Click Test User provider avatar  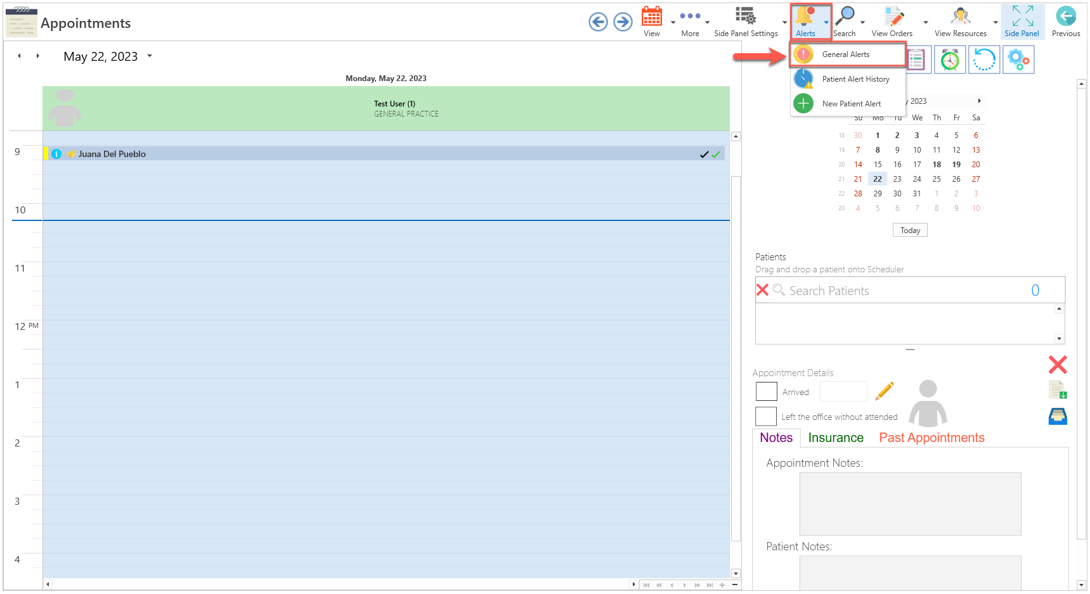point(65,108)
